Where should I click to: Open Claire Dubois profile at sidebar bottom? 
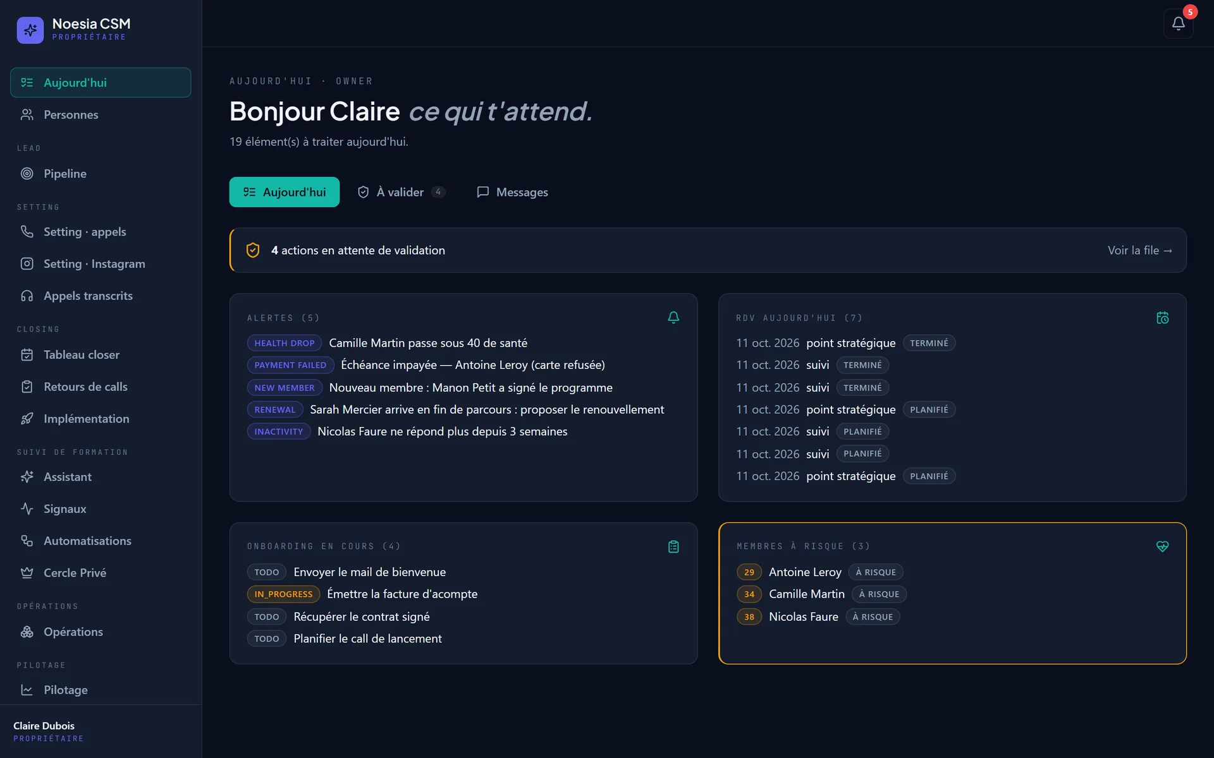pyautogui.click(x=49, y=731)
